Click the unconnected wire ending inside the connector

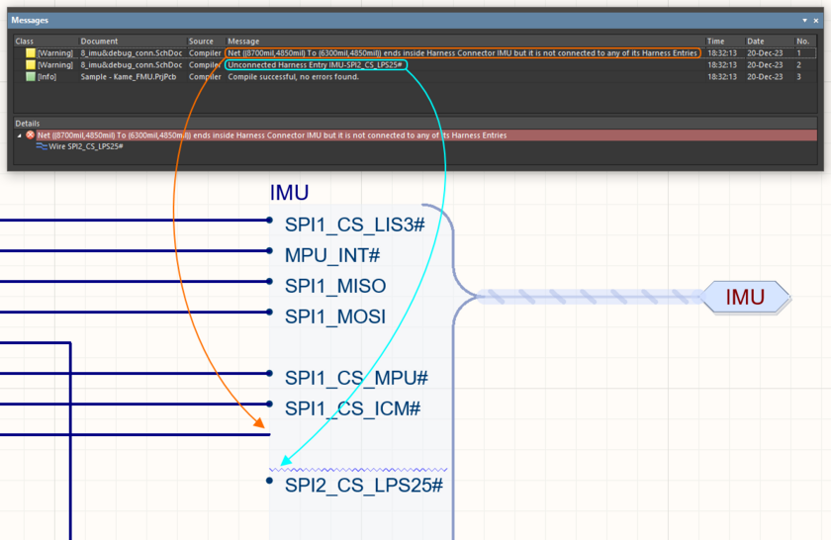click(x=136, y=434)
